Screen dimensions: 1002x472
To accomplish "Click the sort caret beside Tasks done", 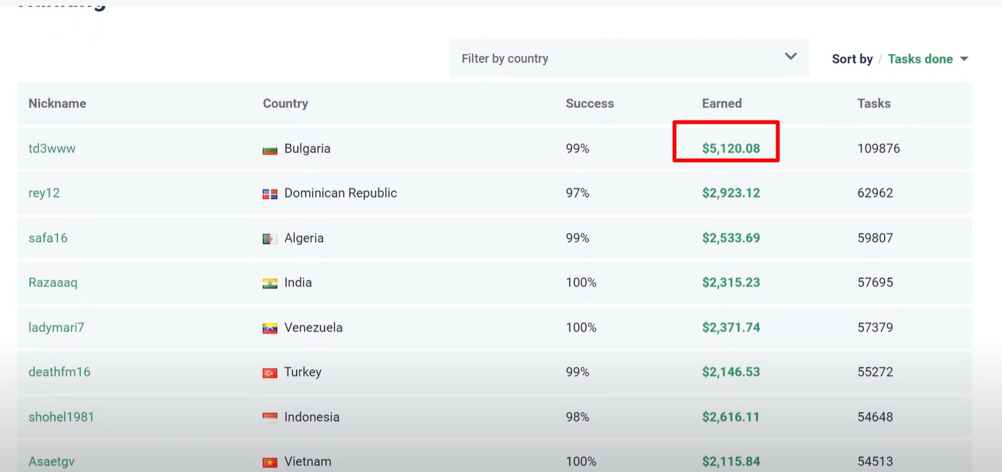I will tap(964, 59).
